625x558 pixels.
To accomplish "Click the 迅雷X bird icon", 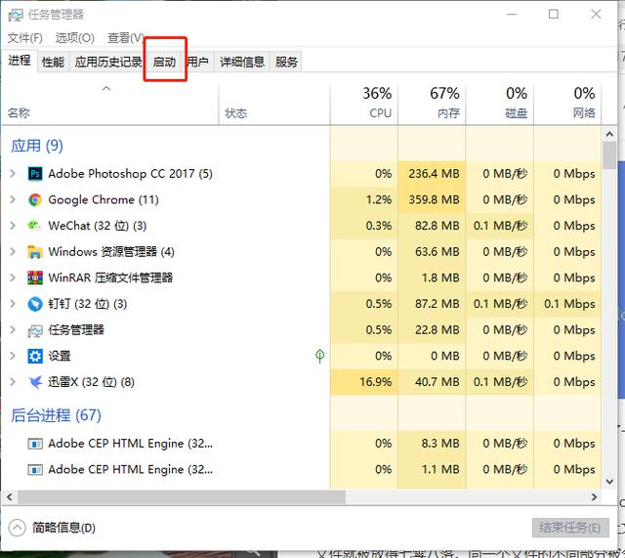I will pyautogui.click(x=35, y=382).
